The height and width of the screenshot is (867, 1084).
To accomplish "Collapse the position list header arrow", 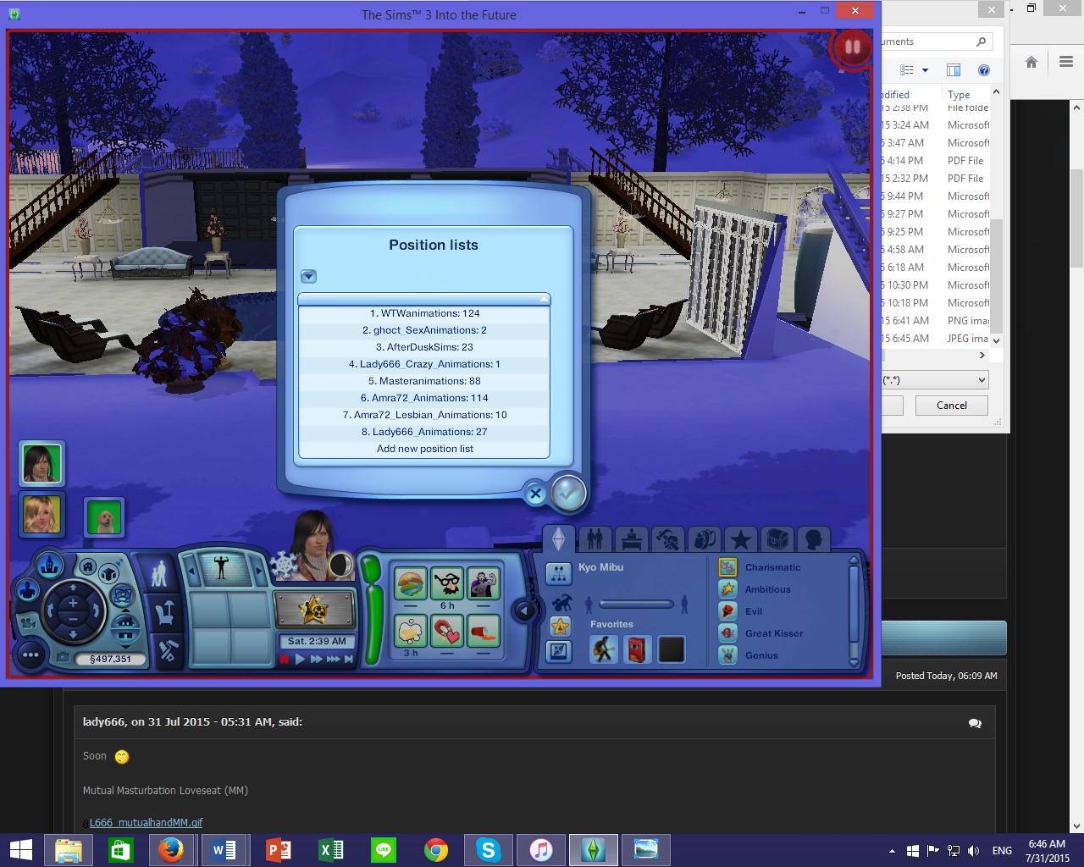I will 544,299.
